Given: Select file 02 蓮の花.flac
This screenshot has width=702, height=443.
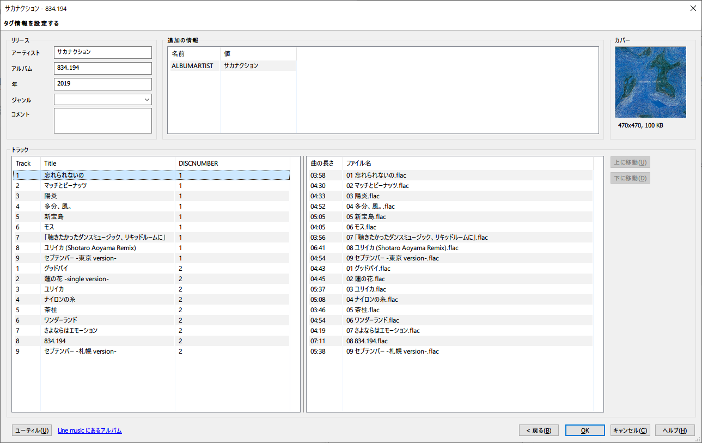Looking at the screenshot, I should 365,279.
